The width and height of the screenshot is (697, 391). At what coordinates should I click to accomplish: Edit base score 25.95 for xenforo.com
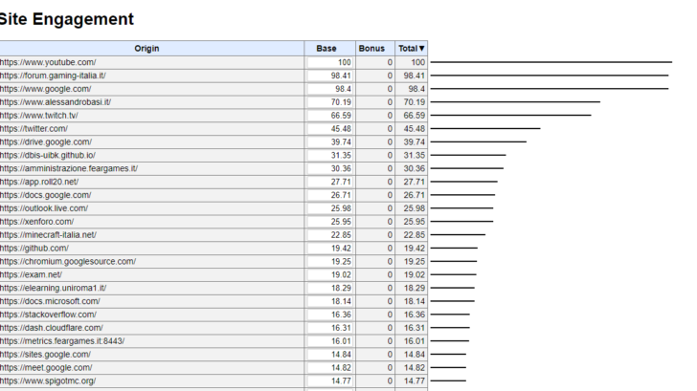[x=329, y=222]
